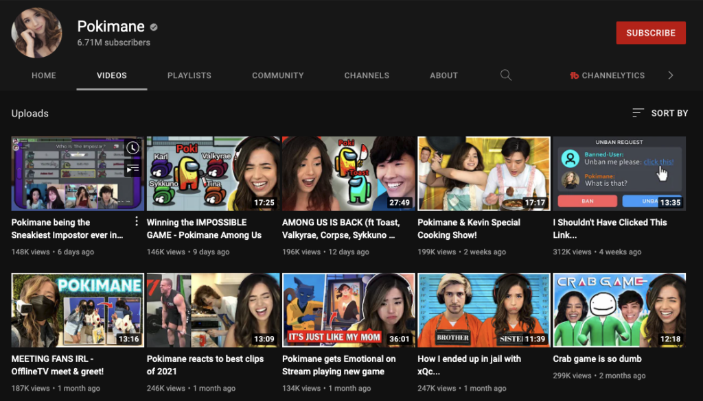Image resolution: width=703 pixels, height=401 pixels.
Task: Click the 'Uploads' heading
Action: pyautogui.click(x=30, y=114)
